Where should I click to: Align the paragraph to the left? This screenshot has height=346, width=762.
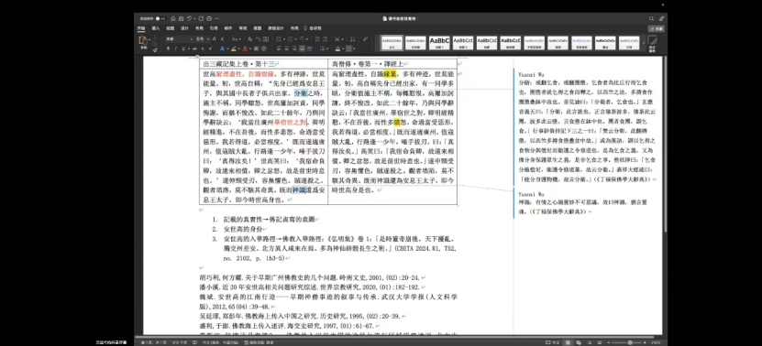(x=279, y=49)
